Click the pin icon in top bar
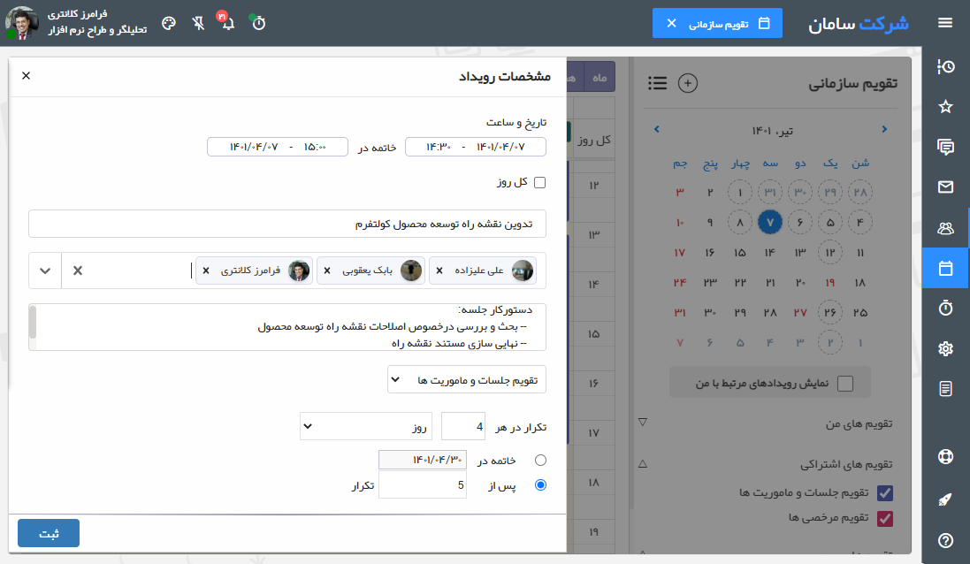970x564 pixels. pos(198,24)
